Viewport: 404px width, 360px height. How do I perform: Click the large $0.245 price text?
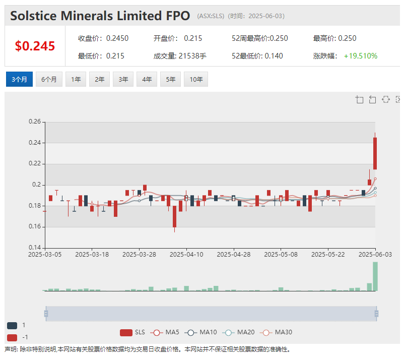click(x=35, y=46)
